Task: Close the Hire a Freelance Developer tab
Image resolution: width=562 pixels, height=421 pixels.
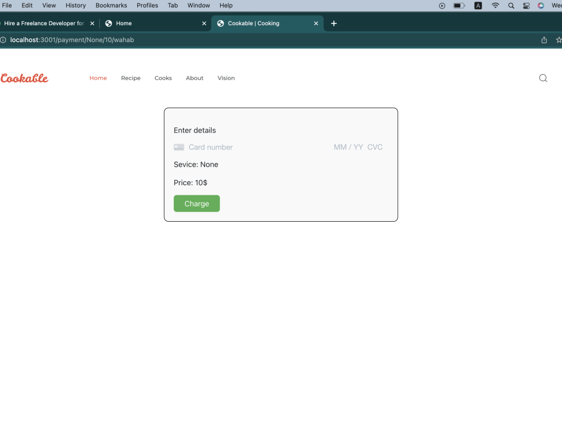Action: click(x=92, y=23)
